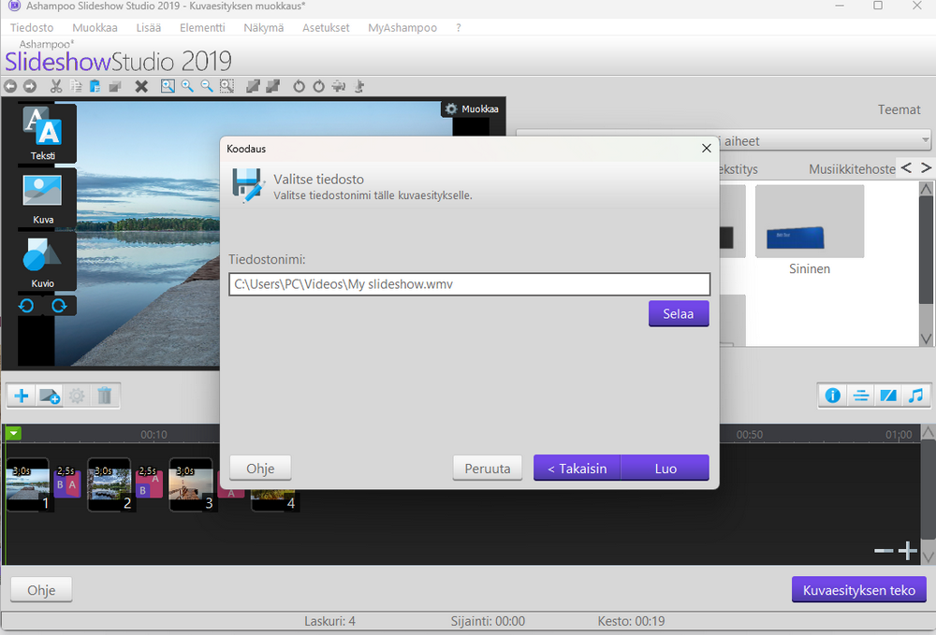Screen dimensions: 936x635
Task: Cut selection with the scissors icon
Action: (56, 86)
